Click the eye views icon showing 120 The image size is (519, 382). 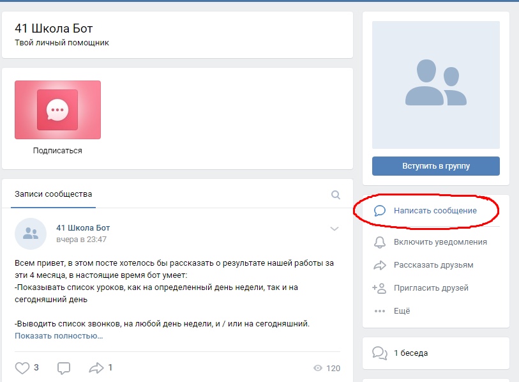(x=318, y=368)
